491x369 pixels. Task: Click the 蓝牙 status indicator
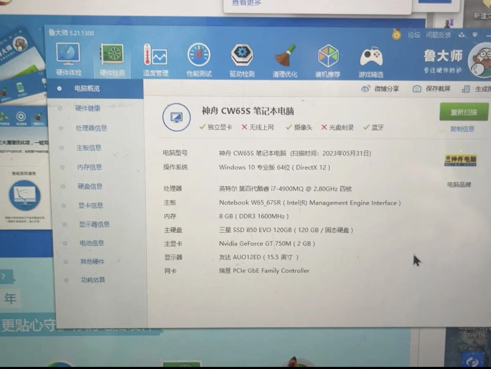tap(373, 127)
